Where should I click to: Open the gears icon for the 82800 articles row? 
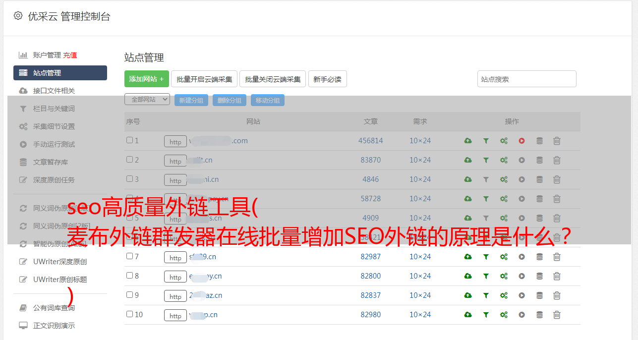(x=504, y=276)
